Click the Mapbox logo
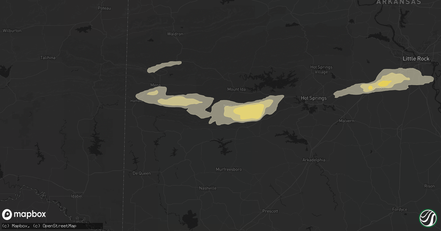The height and width of the screenshot is (231, 441). [x=24, y=214]
